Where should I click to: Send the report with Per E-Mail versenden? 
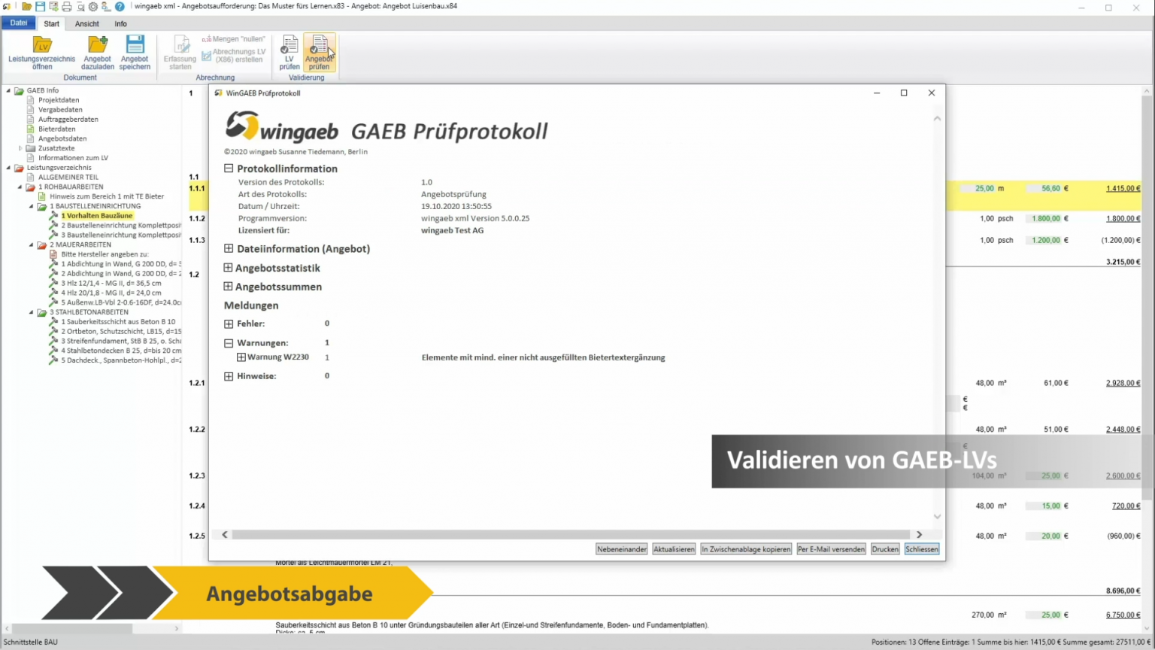830,548
